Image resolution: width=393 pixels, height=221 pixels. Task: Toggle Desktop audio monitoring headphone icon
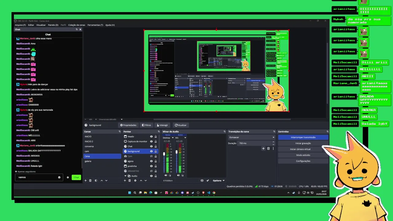(170, 175)
